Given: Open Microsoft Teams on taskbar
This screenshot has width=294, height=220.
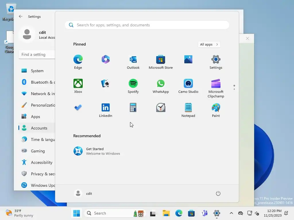Looking at the screenshot, I should pyautogui.click(x=204, y=213).
